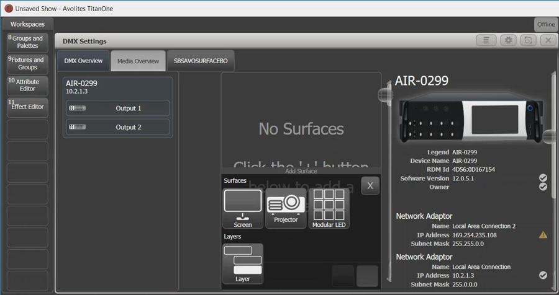Click the round handle at right panel edge
The height and width of the screenshot is (295, 559).
550,136
